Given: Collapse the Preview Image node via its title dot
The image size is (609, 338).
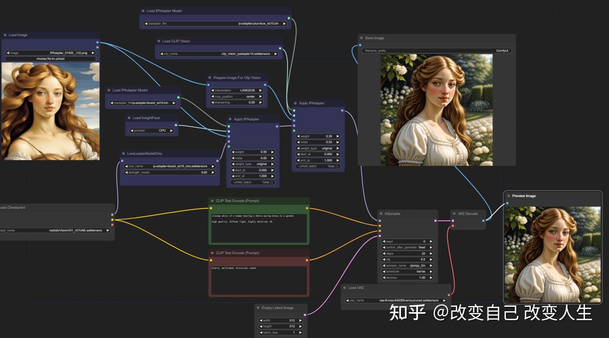Looking at the screenshot, I should (x=509, y=196).
